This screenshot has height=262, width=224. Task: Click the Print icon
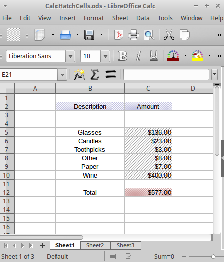(x=134, y=35)
